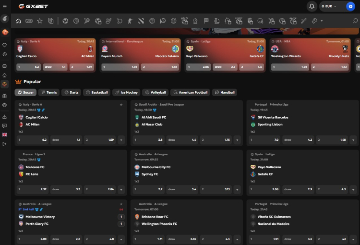Open the Vitoria SC Guimaraes match title

click(x=274, y=217)
